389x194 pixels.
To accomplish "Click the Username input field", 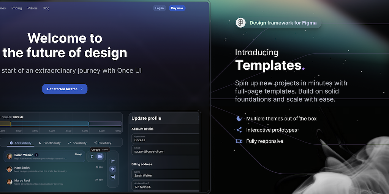I will coord(165,139).
